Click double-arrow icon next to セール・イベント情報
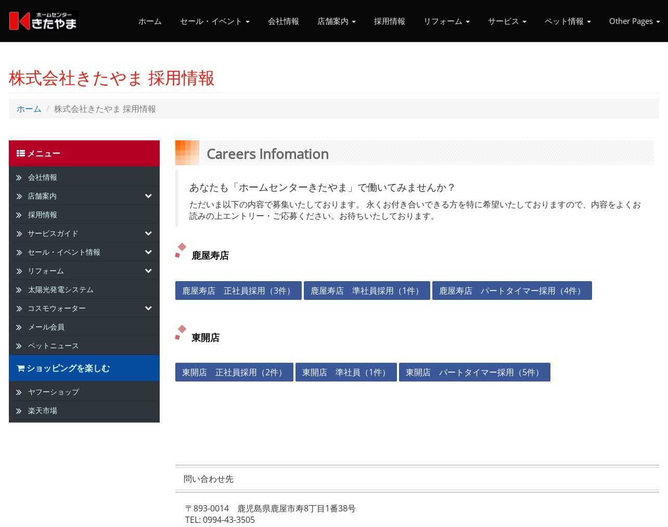 pyautogui.click(x=19, y=253)
